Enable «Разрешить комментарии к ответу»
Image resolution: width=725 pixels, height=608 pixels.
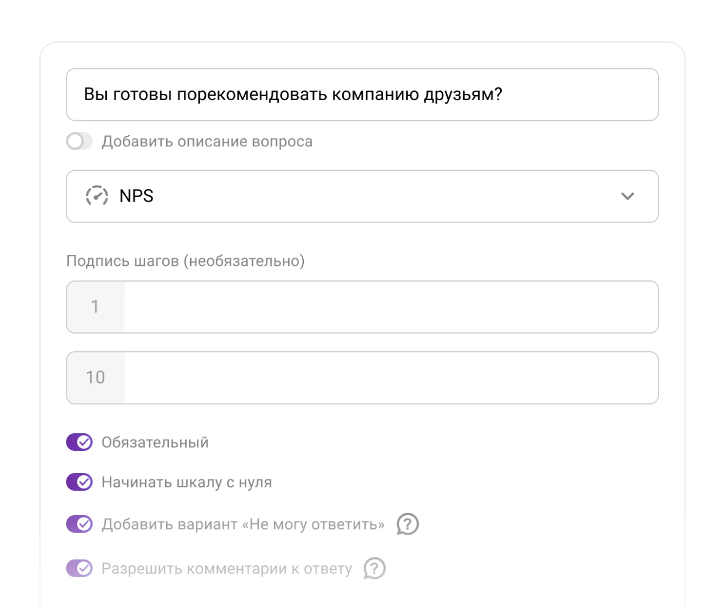(79, 568)
